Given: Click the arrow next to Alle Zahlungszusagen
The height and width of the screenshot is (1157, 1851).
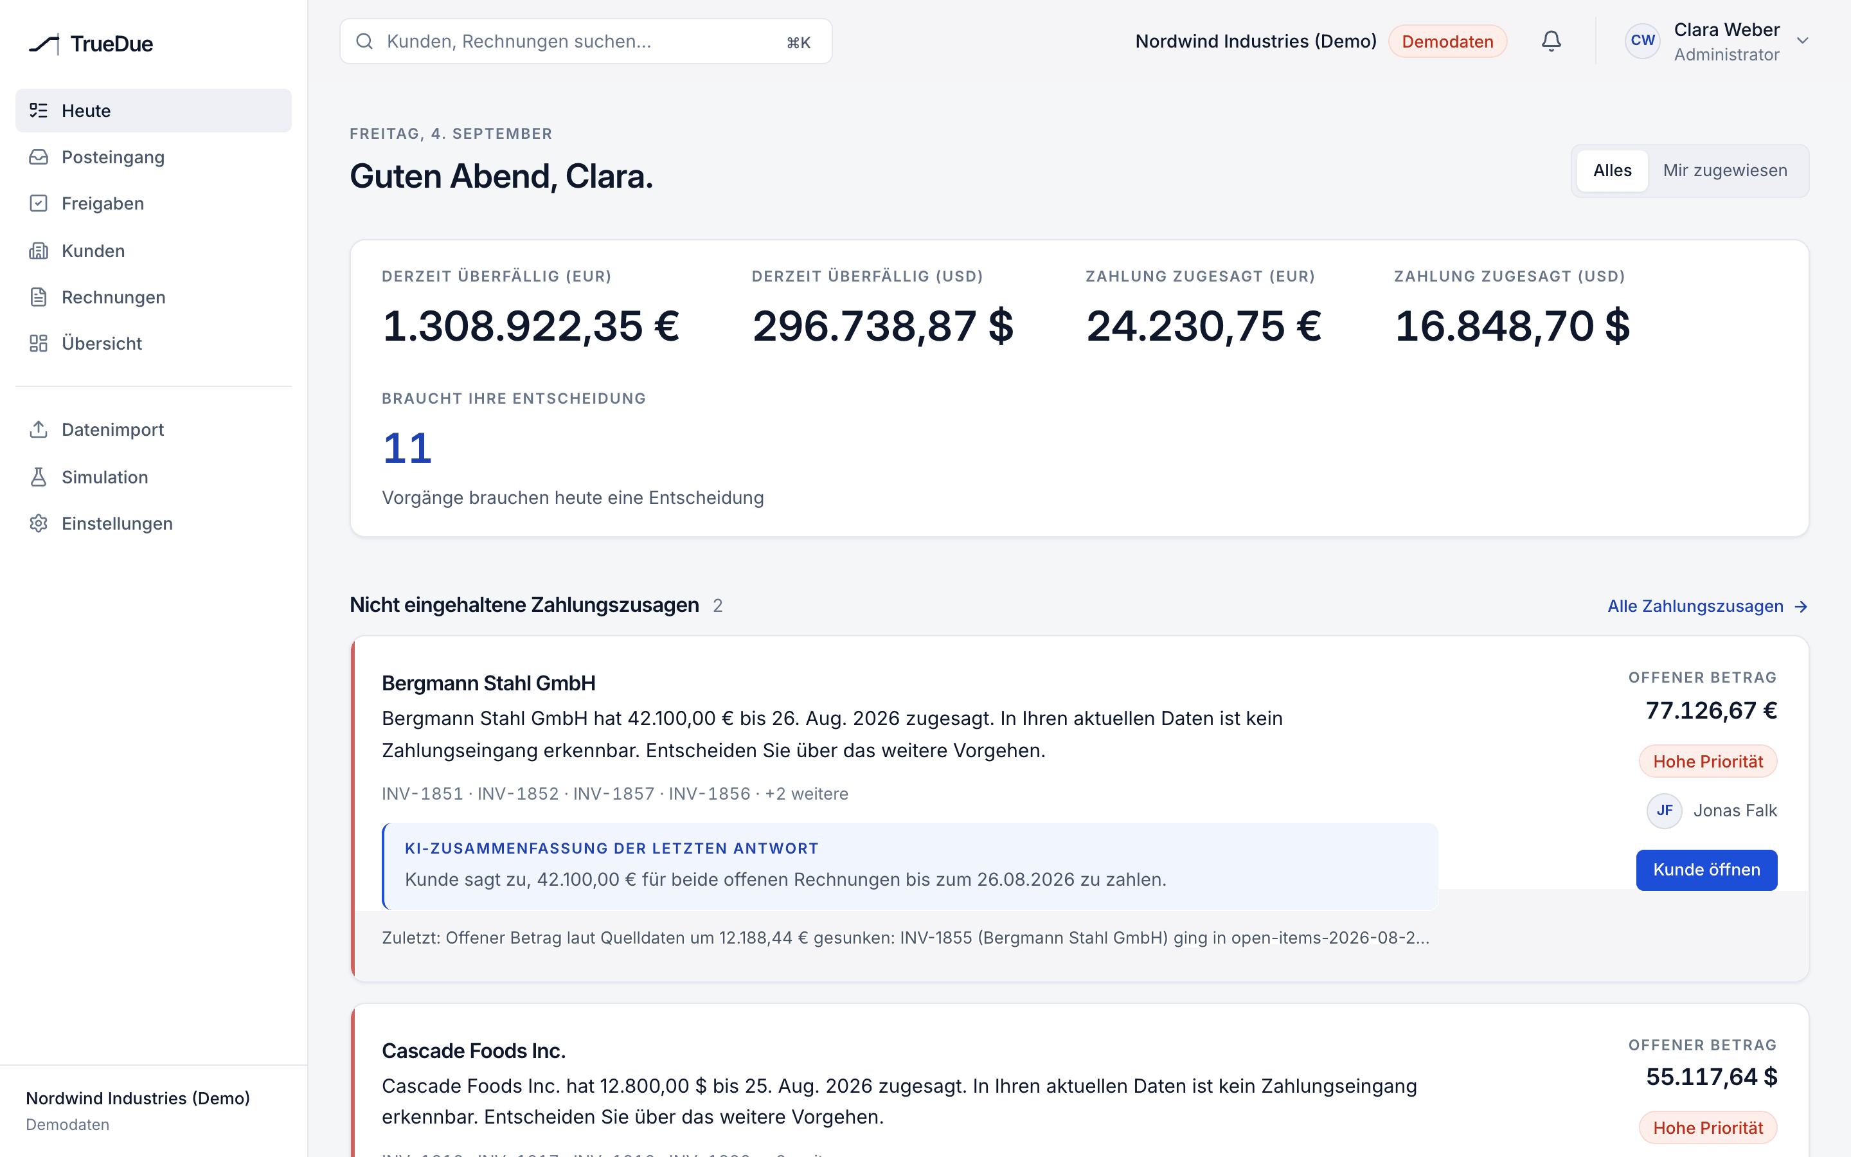Looking at the screenshot, I should (1800, 607).
